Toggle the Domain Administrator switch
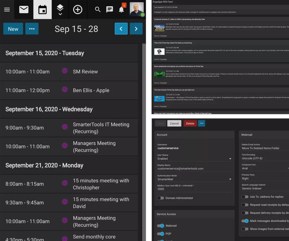Image resolution: width=289 pixels, height=241 pixels. point(161,198)
